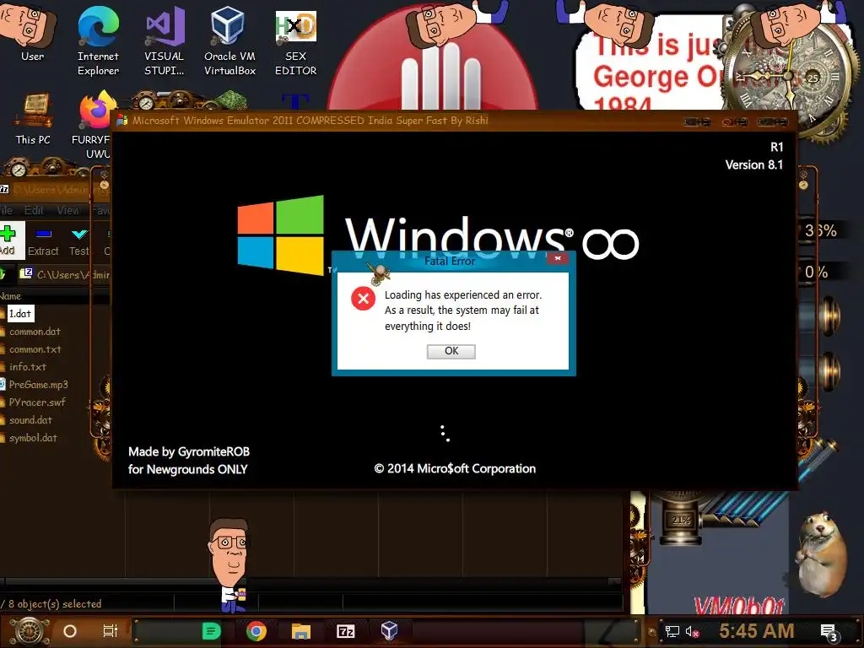Open 7-Zip from taskbar
864x648 pixels.
(x=345, y=631)
